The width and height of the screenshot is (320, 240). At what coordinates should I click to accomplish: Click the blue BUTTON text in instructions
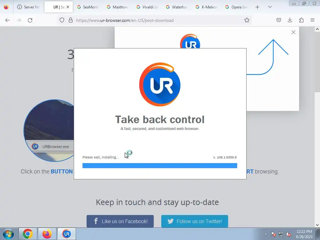click(x=62, y=172)
